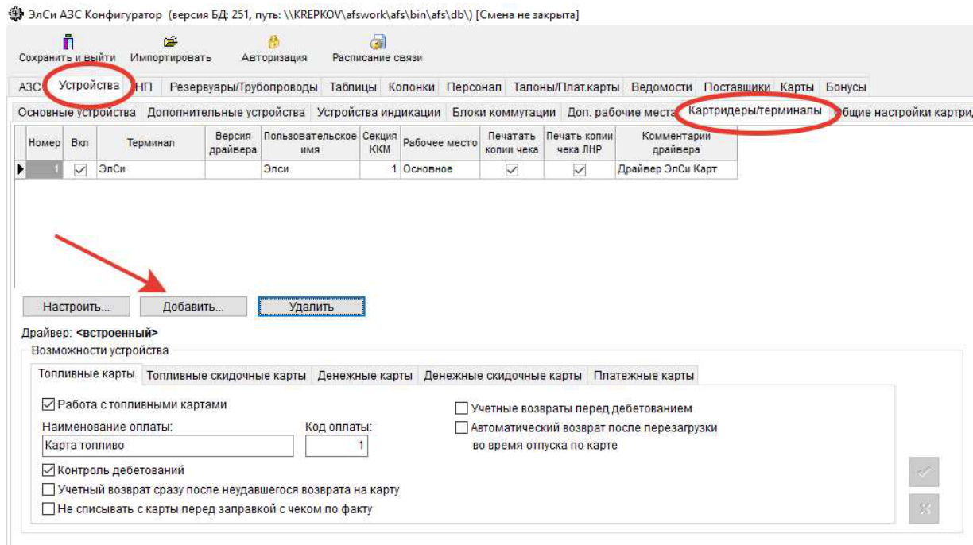Viewport: 973px width, 545px height.
Task: Click the Элси user name cell
Action: click(311, 169)
